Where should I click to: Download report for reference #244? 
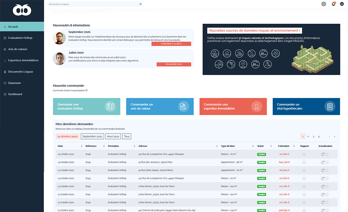[304, 170]
